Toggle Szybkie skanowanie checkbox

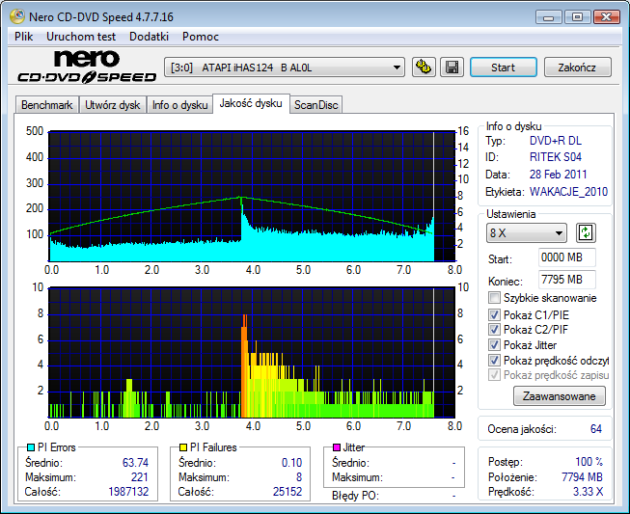(494, 298)
